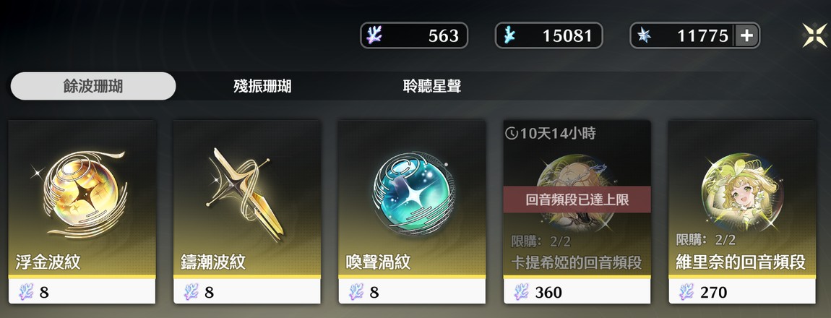Screen dimensions: 831x318
Task: Click the purple coral currency icon showing 563
Action: click(x=374, y=35)
